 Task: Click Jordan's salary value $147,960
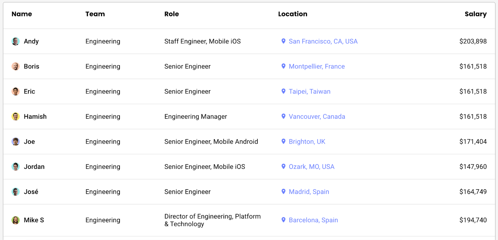coord(473,167)
